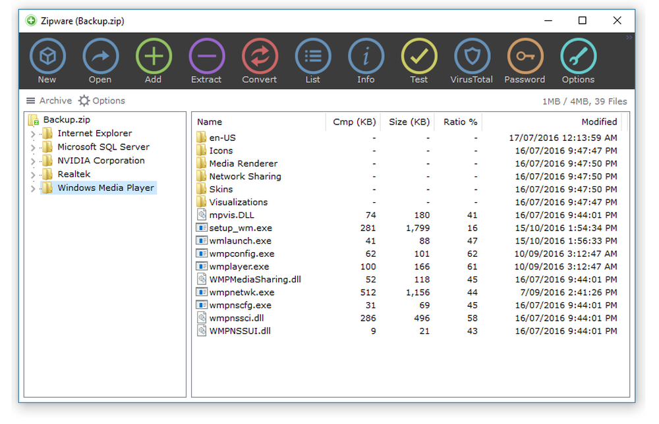Viewport: 659px width, 424px height.
Task: Select the mpvis.DLL file
Action: (x=407, y=215)
